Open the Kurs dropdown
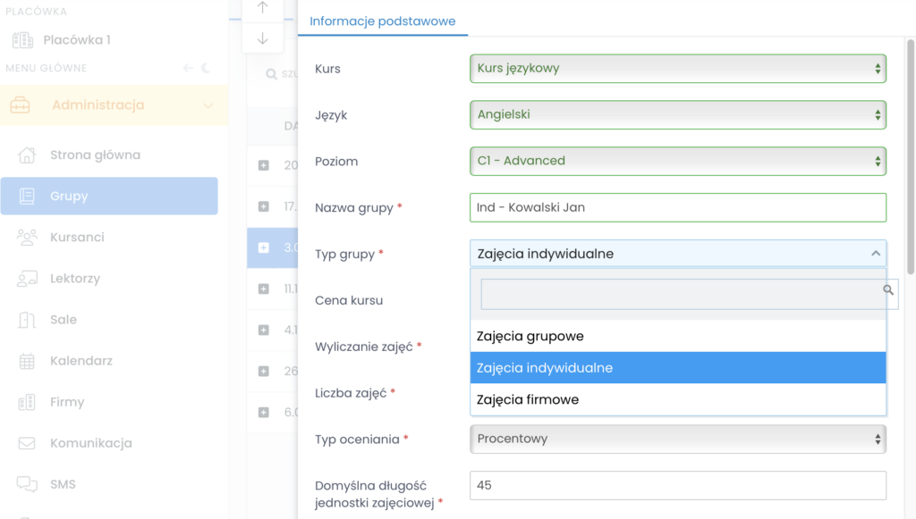Image resolution: width=916 pixels, height=519 pixels. tap(678, 68)
